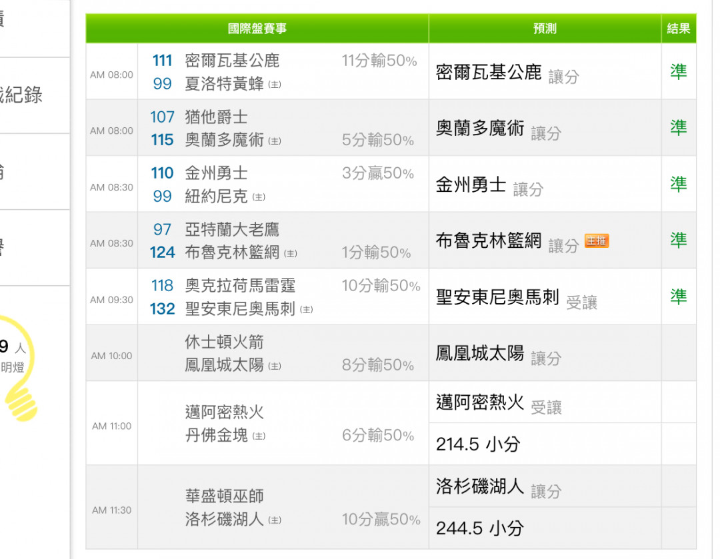Click the AM 11:00 game time

[x=111, y=426]
